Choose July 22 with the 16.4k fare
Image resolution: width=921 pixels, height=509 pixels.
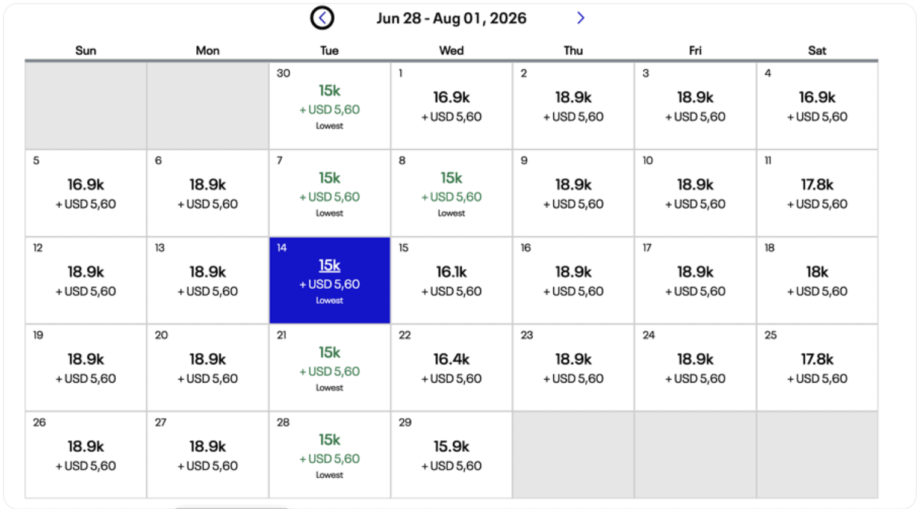[451, 367]
